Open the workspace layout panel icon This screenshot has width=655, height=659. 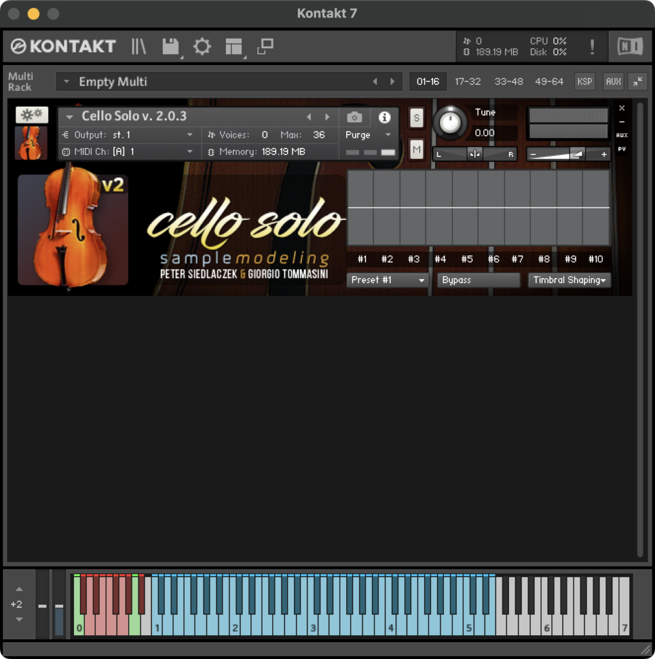[x=234, y=46]
